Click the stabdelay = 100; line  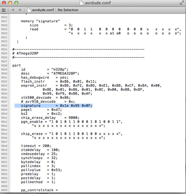tap(40, 150)
